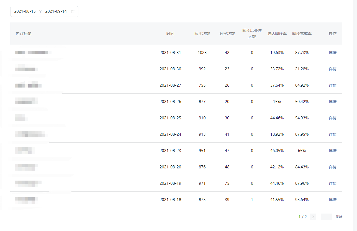Click the page number jump input box

click(326, 217)
